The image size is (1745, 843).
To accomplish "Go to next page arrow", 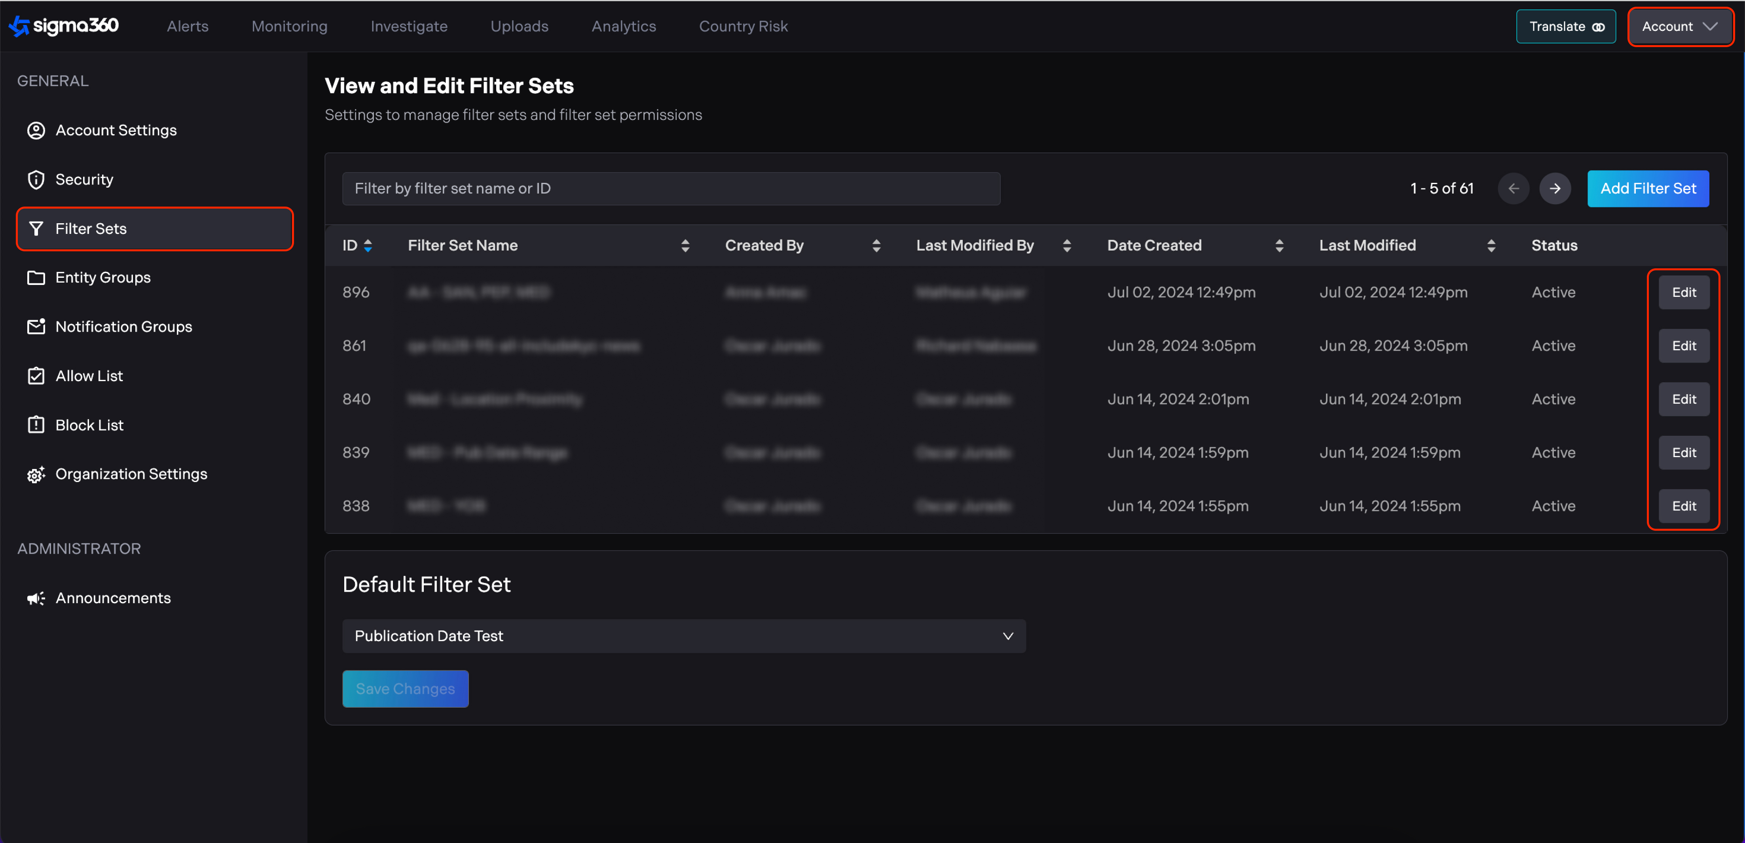I will coord(1555,188).
